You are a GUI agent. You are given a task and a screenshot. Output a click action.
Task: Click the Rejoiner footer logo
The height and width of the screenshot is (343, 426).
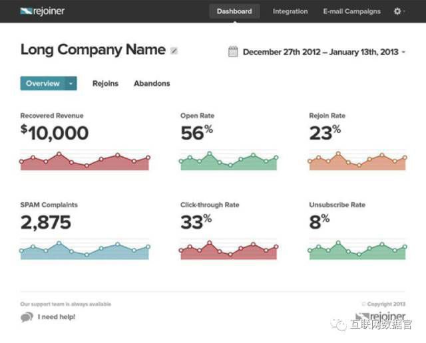[x=379, y=317]
